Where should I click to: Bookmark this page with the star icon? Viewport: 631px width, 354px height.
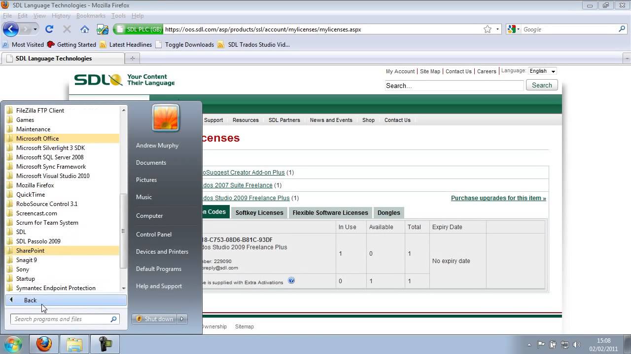[488, 29]
